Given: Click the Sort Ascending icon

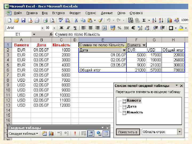Looking at the screenshot, I should 154,20.
